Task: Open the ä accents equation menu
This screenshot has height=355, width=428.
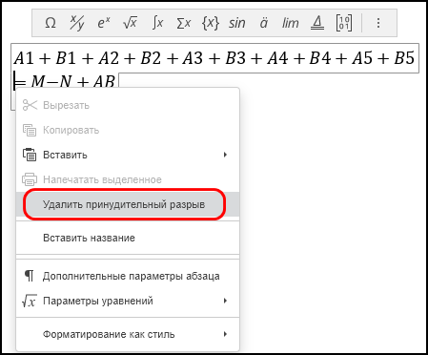Action: pyautogui.click(x=264, y=23)
